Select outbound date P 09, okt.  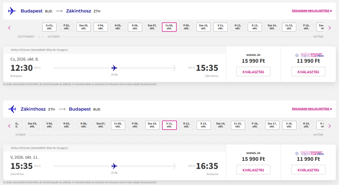click(x=186, y=27)
